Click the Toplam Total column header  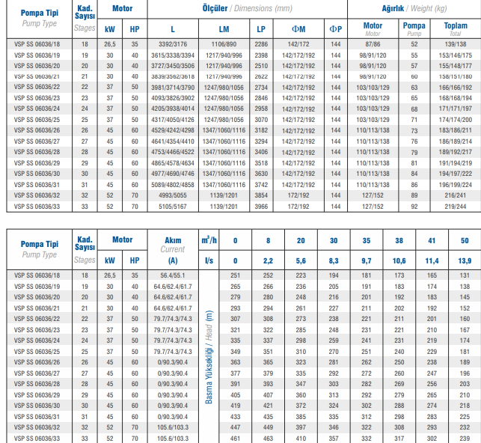[x=456, y=29]
